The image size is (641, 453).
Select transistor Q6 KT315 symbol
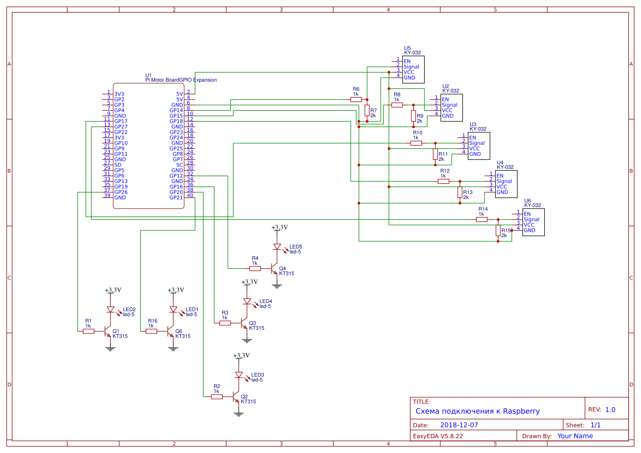170,331
